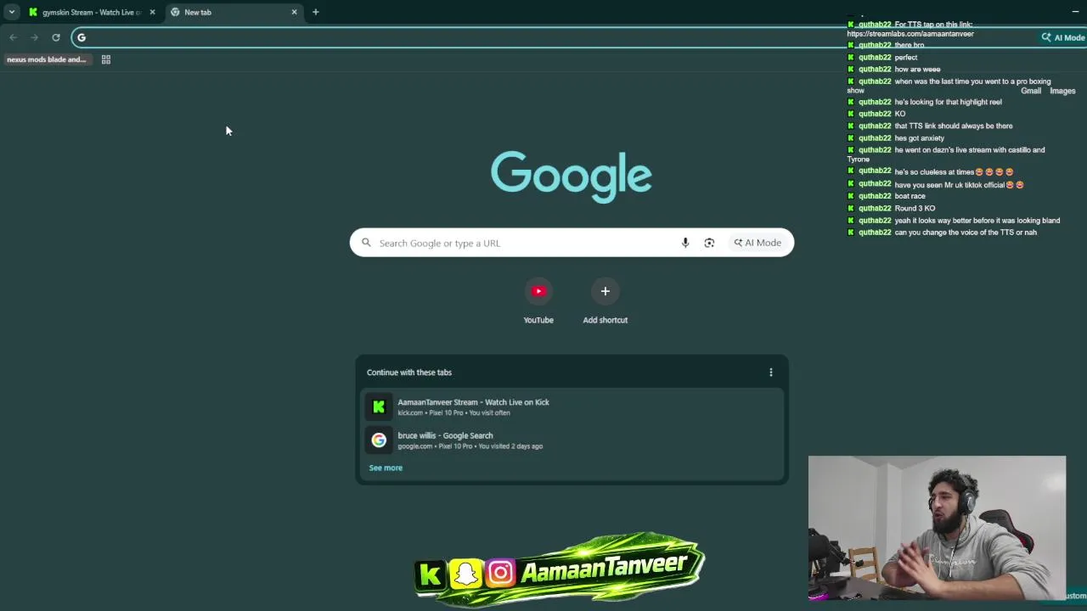Go back with the back arrow
The width and height of the screenshot is (1087, 611).
click(13, 37)
